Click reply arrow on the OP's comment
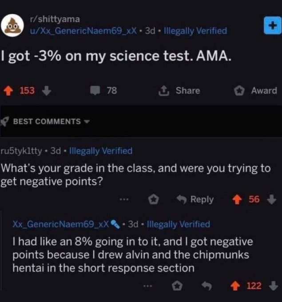 (207, 286)
